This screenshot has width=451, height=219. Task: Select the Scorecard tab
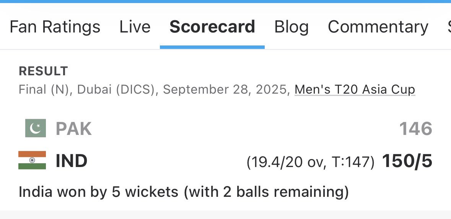212,27
